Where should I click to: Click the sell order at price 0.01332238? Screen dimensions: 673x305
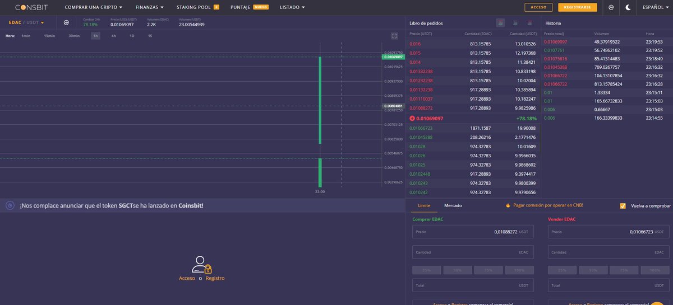pos(473,72)
